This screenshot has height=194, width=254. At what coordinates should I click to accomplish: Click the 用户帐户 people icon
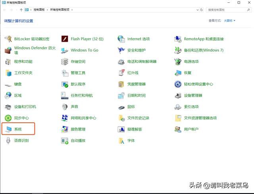click(178, 129)
